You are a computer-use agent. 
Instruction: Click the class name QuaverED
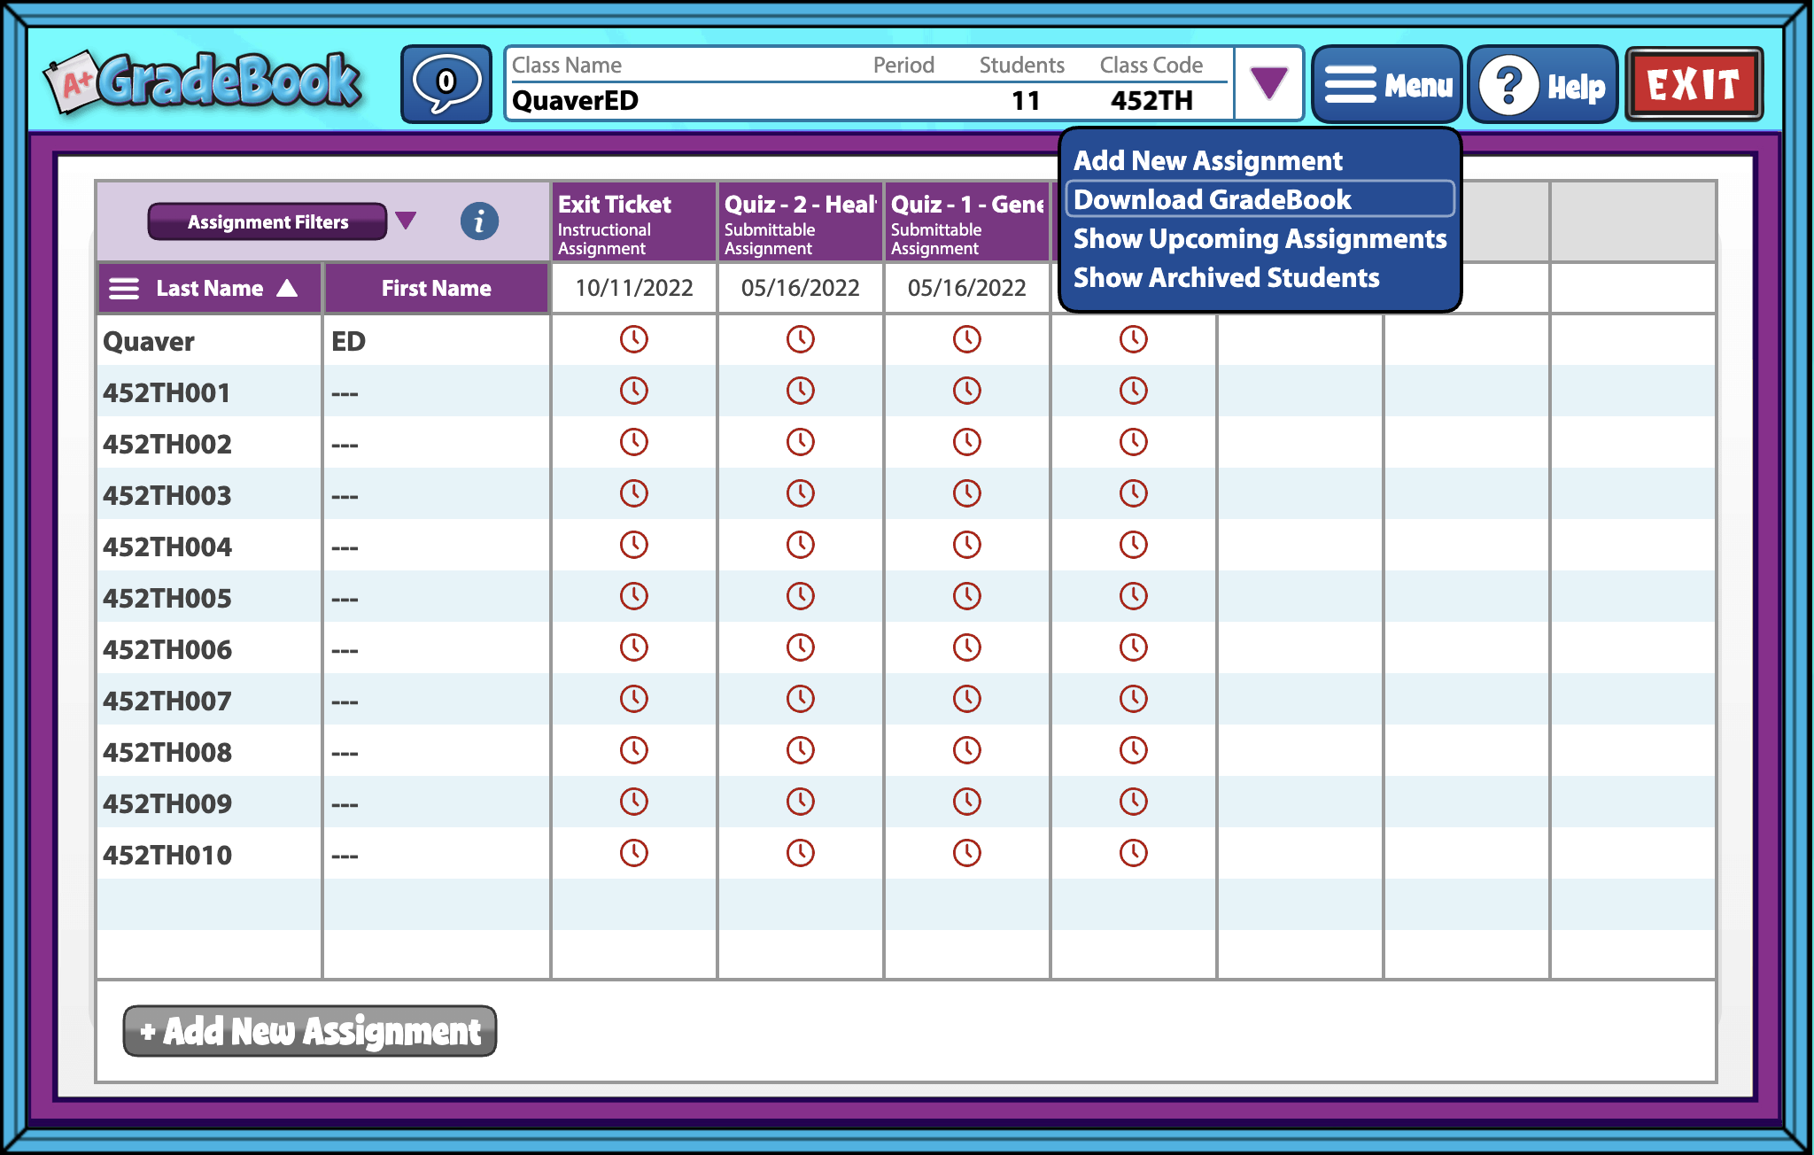(x=575, y=100)
